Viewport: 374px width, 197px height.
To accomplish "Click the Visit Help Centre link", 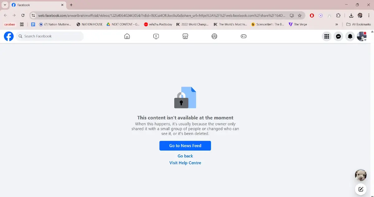I will (x=185, y=163).
